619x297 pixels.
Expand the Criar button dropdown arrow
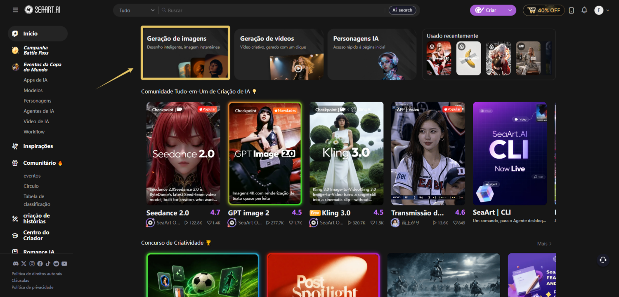point(510,10)
